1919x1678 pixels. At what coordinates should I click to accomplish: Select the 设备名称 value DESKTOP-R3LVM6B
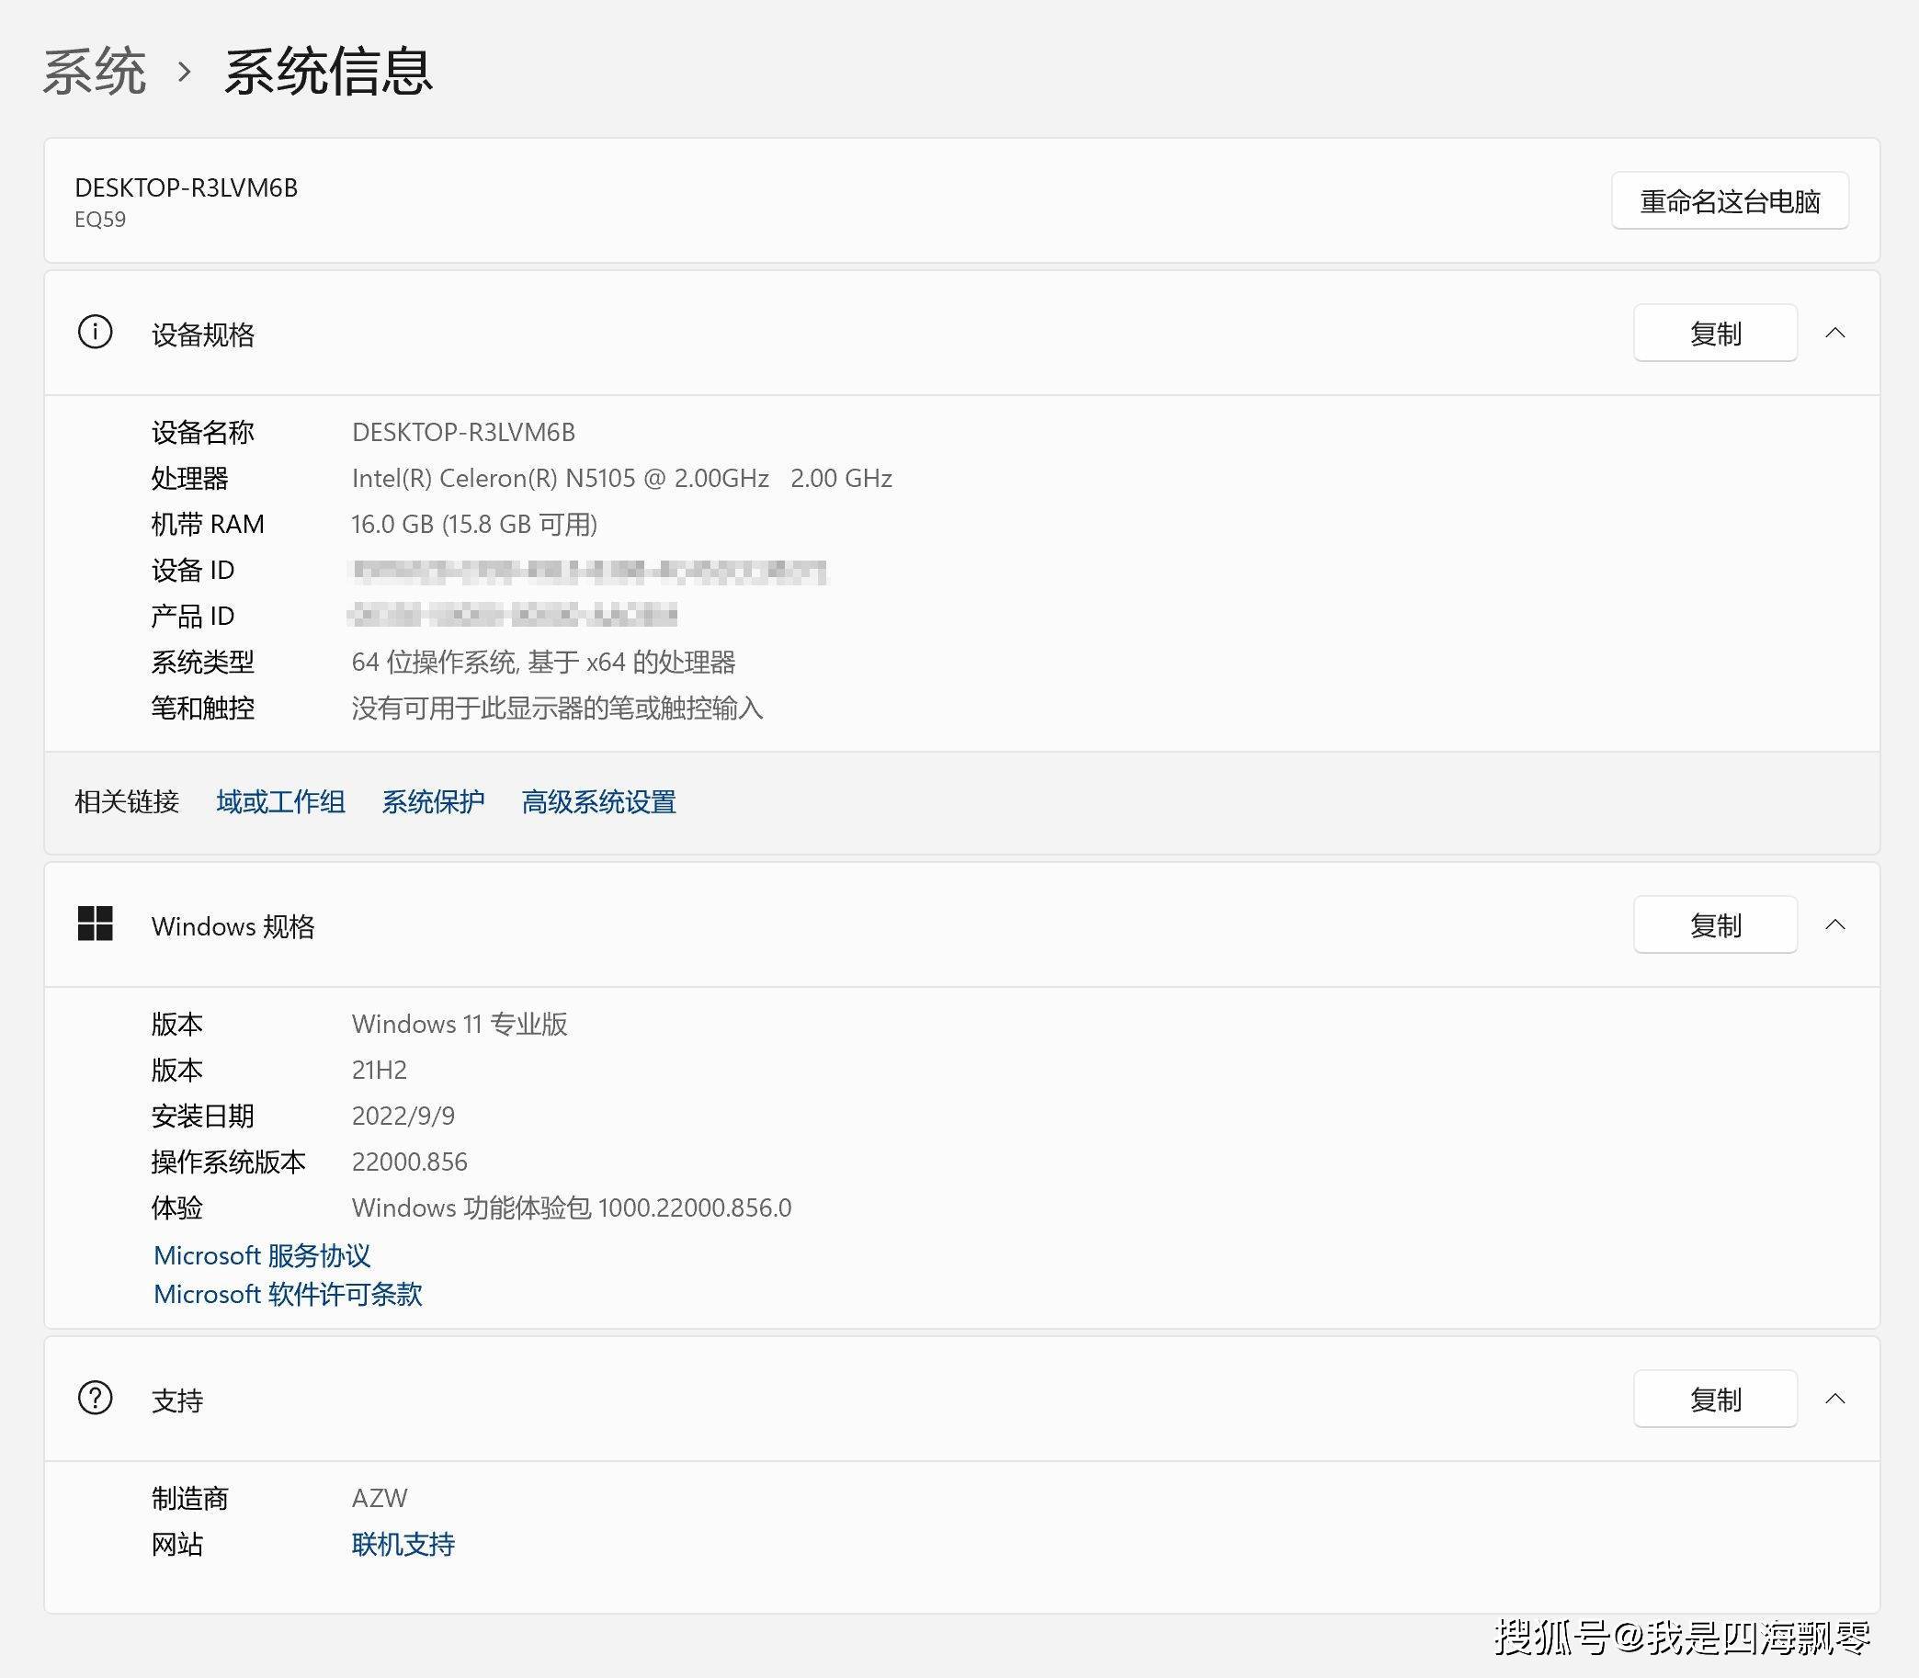click(x=462, y=432)
